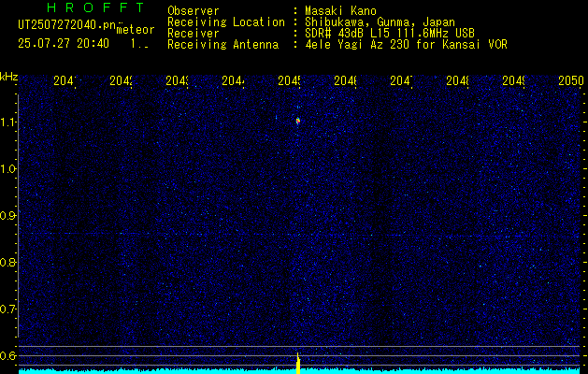
Task: Click the 0.8 frequency axis label
Action: 7,262
